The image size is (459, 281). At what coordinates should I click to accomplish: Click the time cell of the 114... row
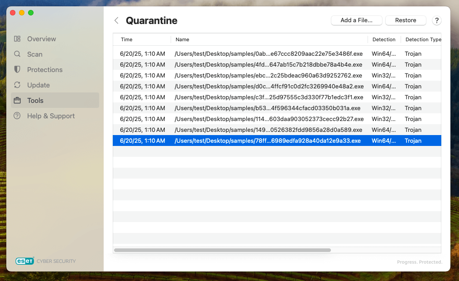click(143, 119)
